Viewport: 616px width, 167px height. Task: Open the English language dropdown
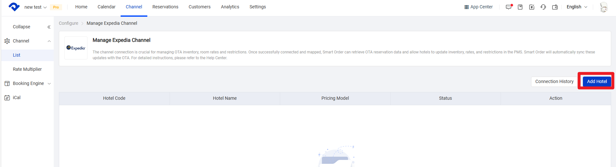pos(577,7)
